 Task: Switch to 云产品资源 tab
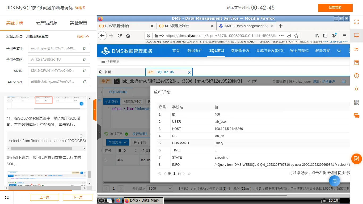coord(47,23)
